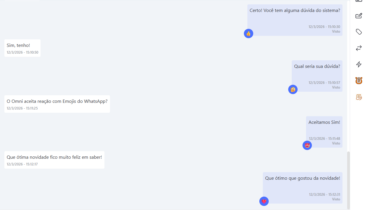Click the partially visible top sidebar icon

(359, 1)
